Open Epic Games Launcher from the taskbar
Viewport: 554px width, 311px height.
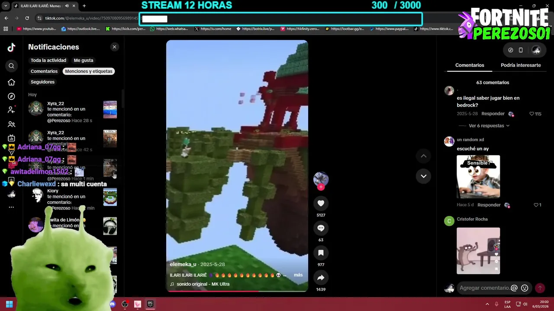[150, 304]
